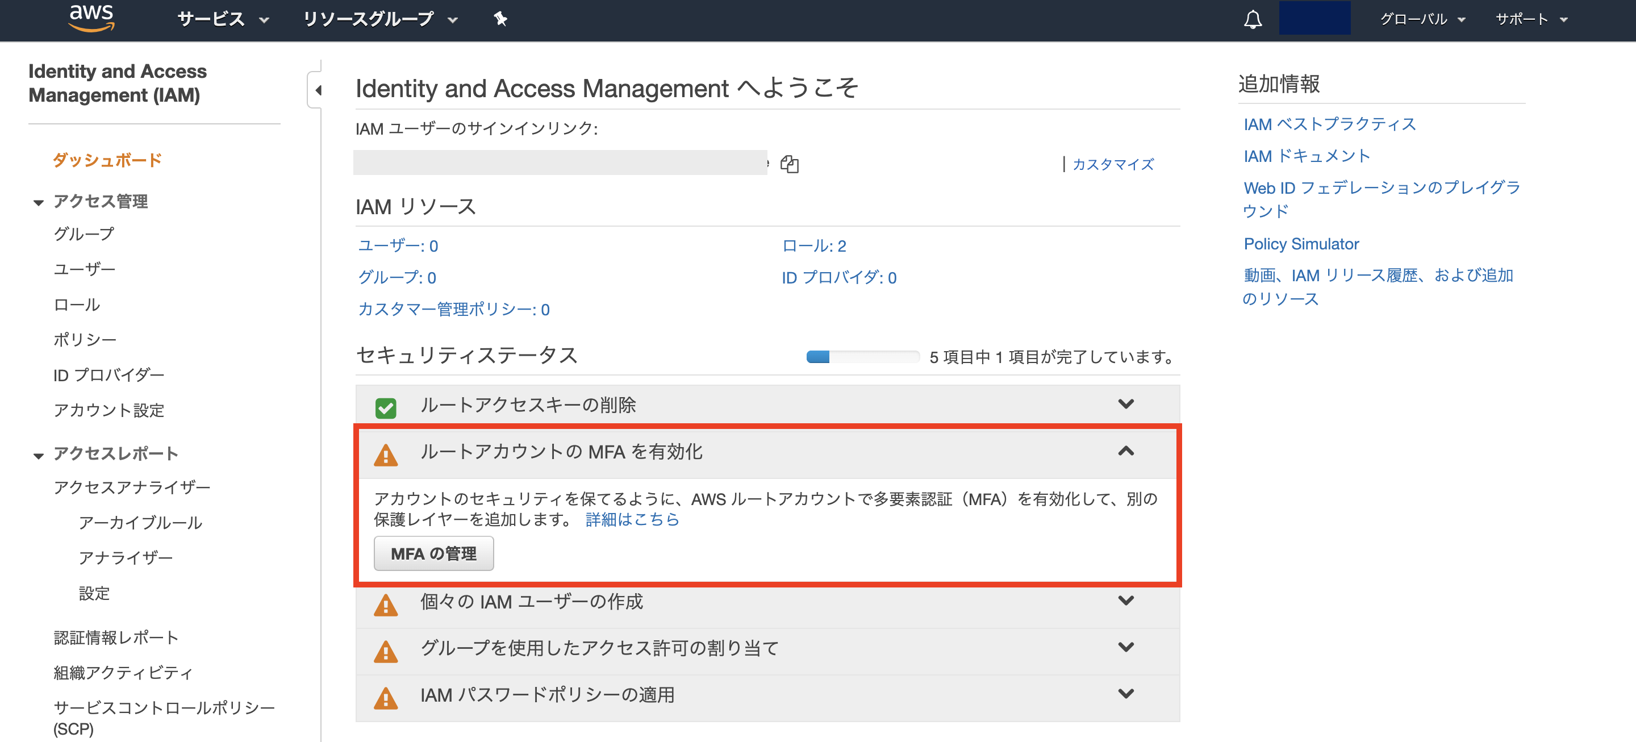Image resolution: width=1636 pixels, height=742 pixels.
Task: Click the ルートアカウントの MFA を有効化 row title
Action: click(x=561, y=452)
